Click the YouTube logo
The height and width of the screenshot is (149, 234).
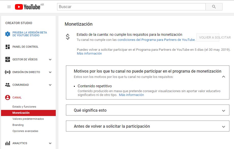click(x=27, y=7)
